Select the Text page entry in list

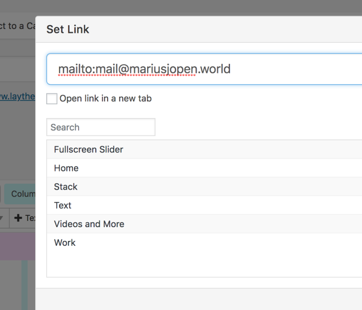[x=63, y=205]
